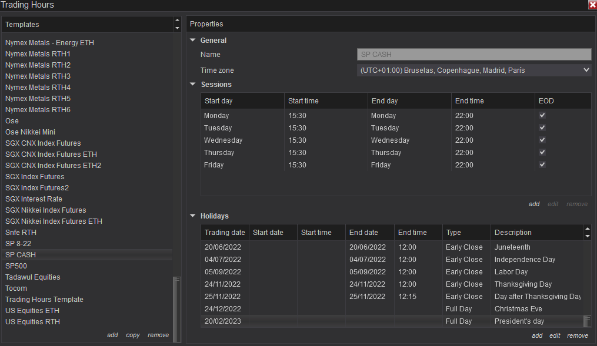The height and width of the screenshot is (346, 597).
Task: Select SGX CNX Index Futures ETH2 template
Action: (54, 166)
